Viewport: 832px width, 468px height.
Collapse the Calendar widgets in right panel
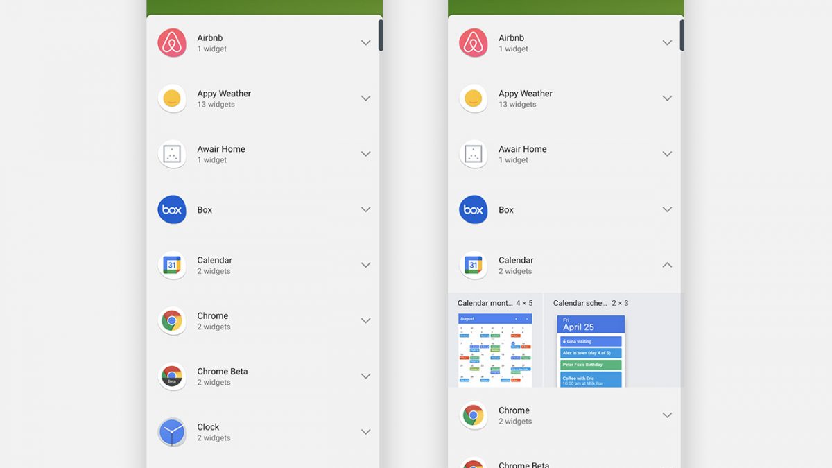[x=667, y=265]
